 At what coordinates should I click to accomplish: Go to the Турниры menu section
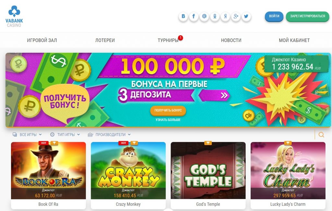[168, 40]
